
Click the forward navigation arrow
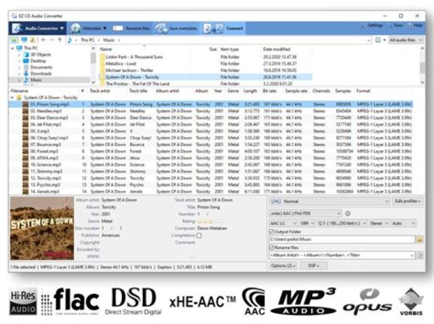51,40
